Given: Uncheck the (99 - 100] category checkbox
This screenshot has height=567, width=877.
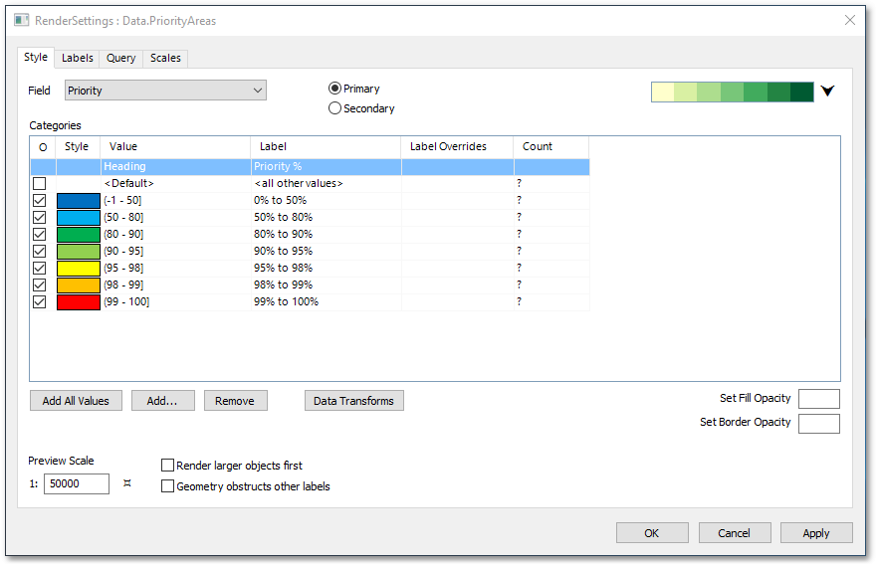Looking at the screenshot, I should [39, 302].
